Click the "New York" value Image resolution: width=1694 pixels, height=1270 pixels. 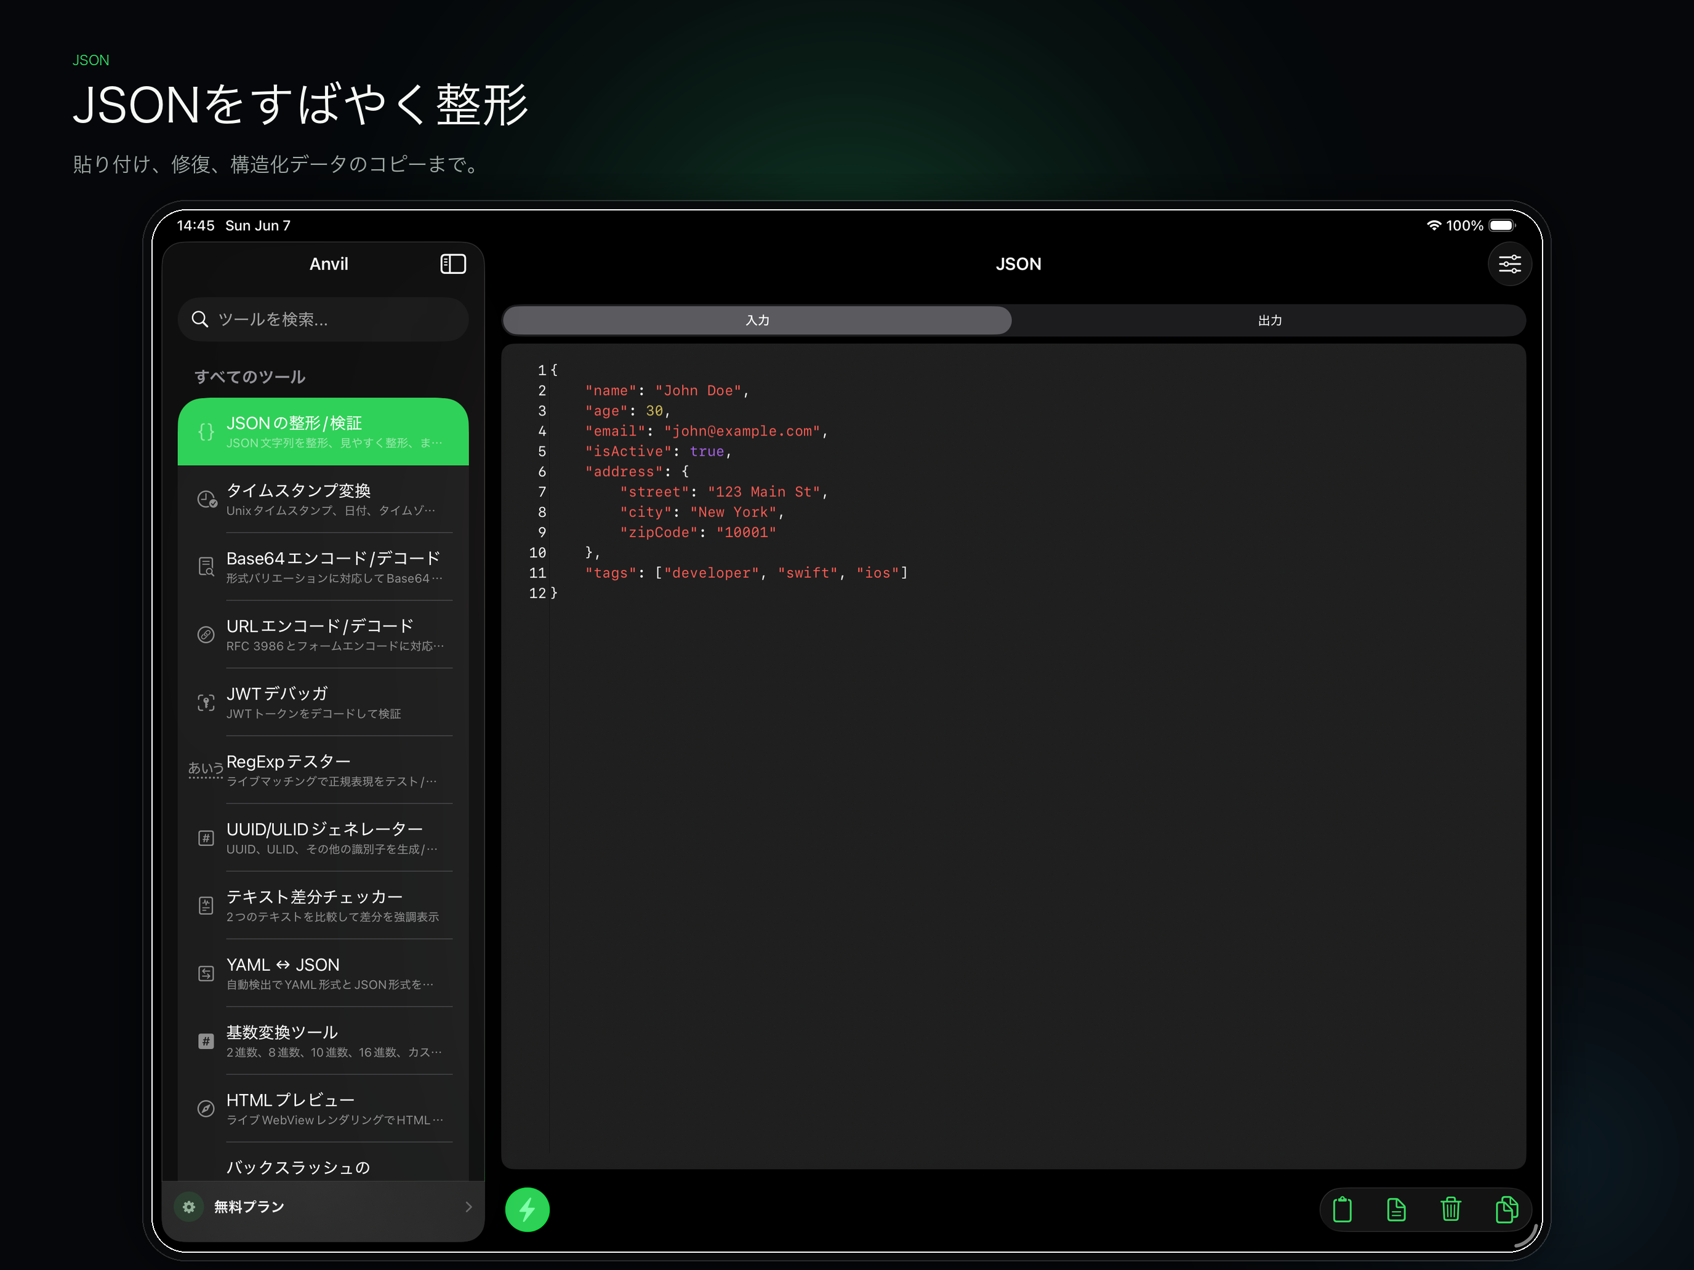click(734, 512)
